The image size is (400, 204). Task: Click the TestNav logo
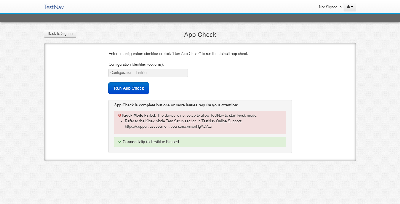click(54, 7)
